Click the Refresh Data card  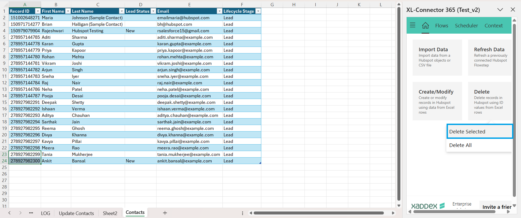coord(490,57)
